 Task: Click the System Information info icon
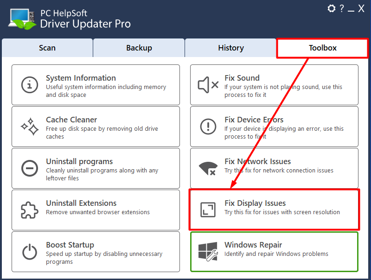click(30, 85)
